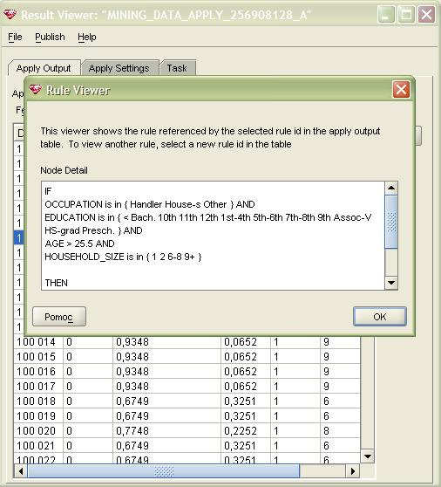
Task: Click the Node Detail vertical scrollbar thumb
Action: pos(391,222)
